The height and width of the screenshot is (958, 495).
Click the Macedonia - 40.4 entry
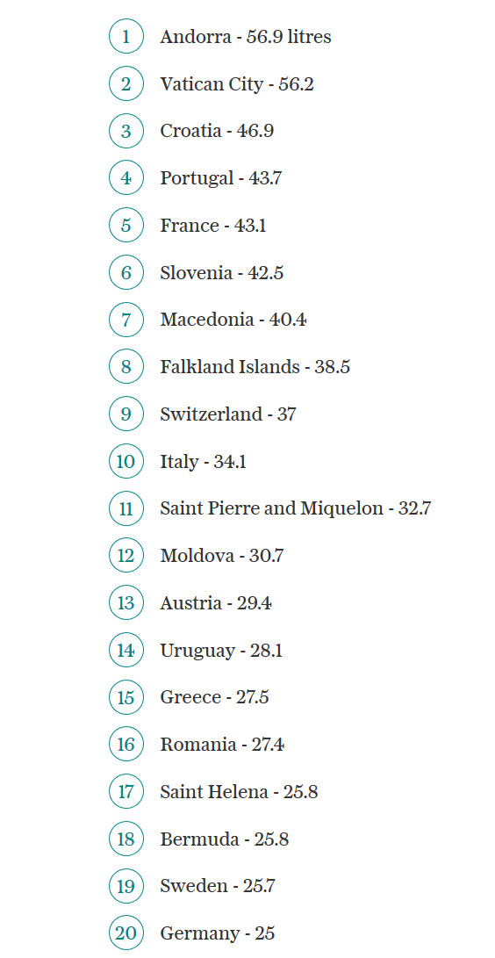pos(233,320)
